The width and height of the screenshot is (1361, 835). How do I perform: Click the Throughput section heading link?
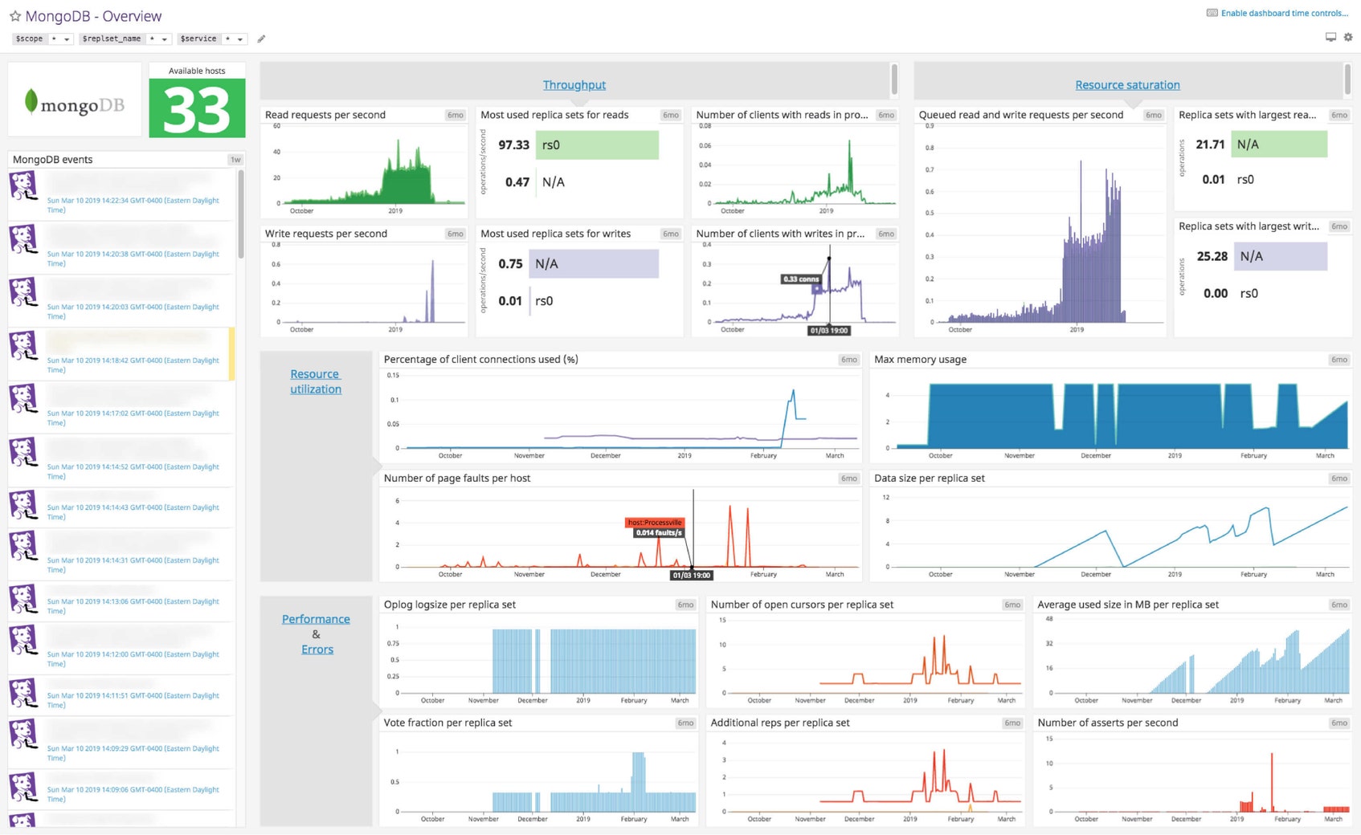coord(574,84)
